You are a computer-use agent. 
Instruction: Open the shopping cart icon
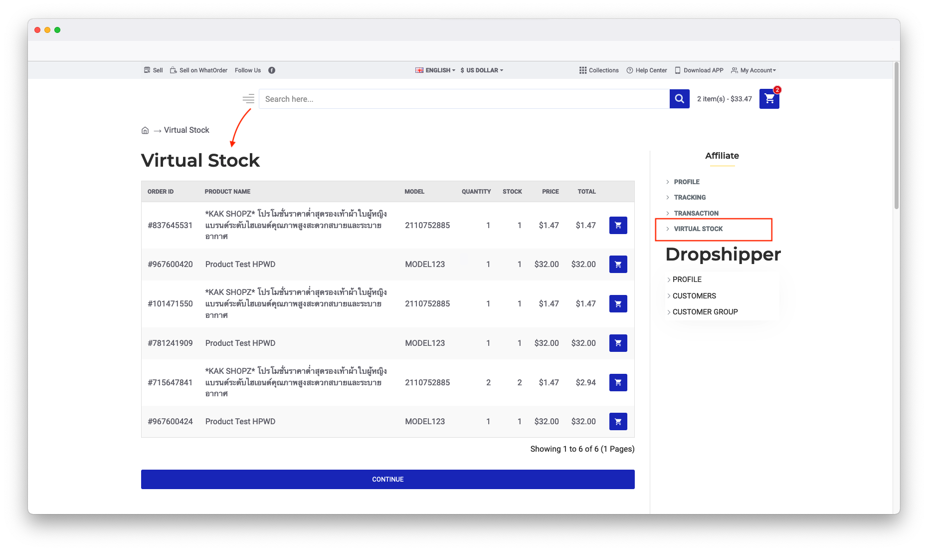click(769, 99)
